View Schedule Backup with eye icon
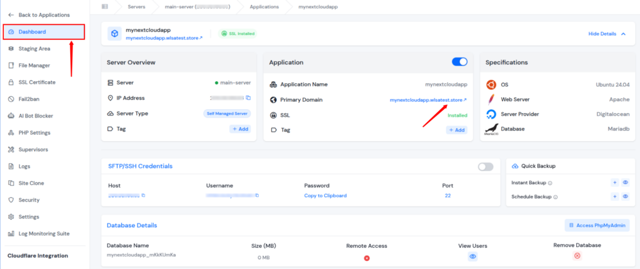 pos(625,197)
